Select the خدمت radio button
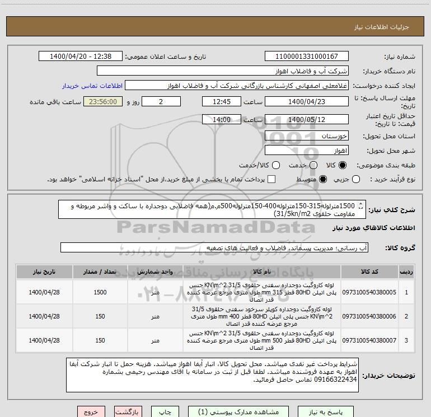This screenshot has height=417, width=431. tap(313, 165)
